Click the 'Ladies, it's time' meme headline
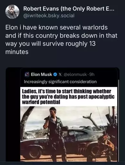Viewport: 125px width, 165px height. [68, 97]
